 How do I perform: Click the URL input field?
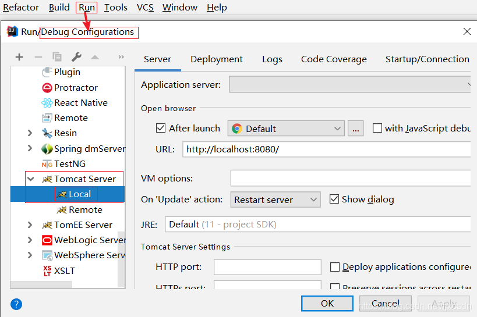coord(327,149)
